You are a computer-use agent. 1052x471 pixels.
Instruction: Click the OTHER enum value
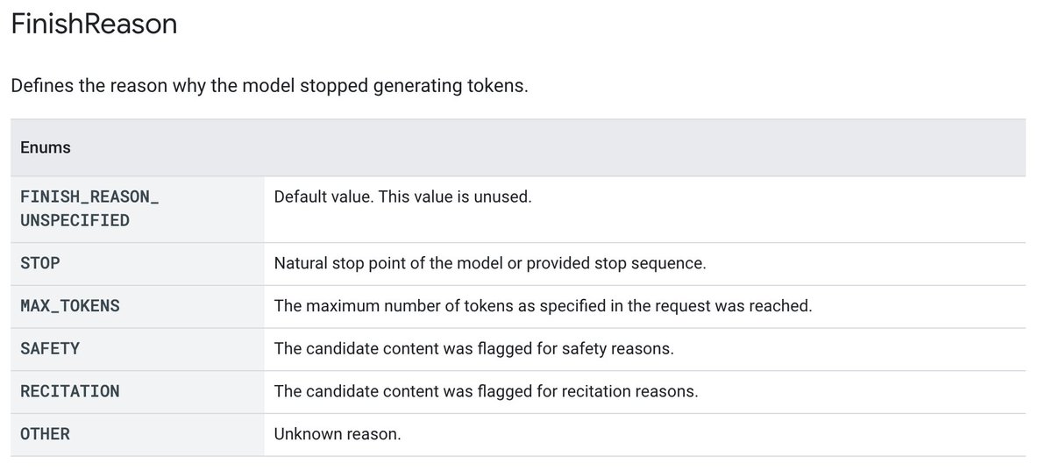[x=45, y=434]
